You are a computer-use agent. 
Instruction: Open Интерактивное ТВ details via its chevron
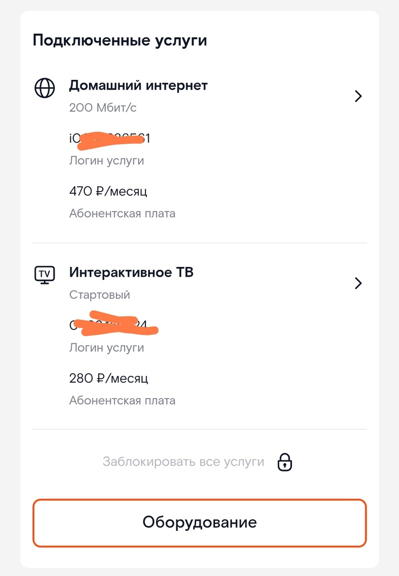[358, 283]
